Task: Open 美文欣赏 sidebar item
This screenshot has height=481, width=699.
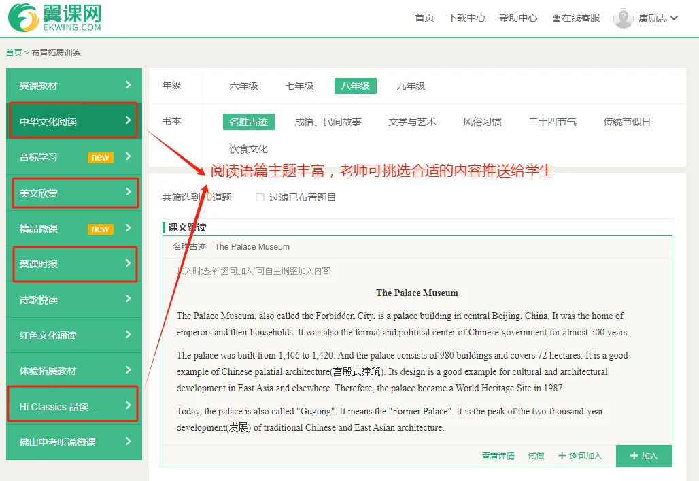Action: point(74,193)
